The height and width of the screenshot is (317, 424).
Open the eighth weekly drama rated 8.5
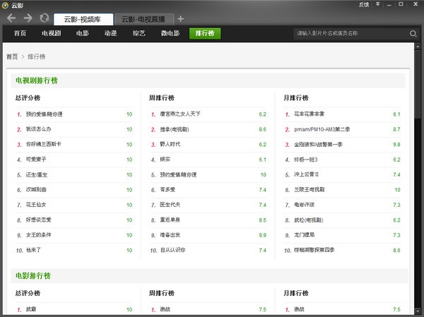tap(170, 220)
